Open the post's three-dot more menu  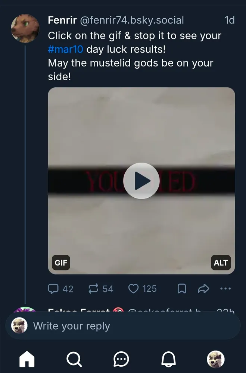225,288
